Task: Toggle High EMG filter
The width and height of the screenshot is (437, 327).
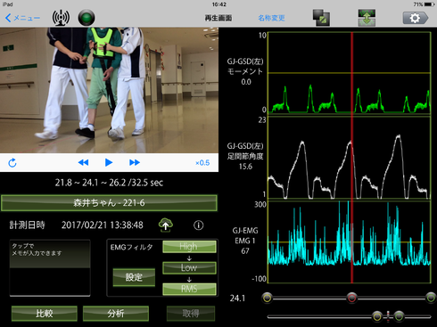Action: pos(189,247)
